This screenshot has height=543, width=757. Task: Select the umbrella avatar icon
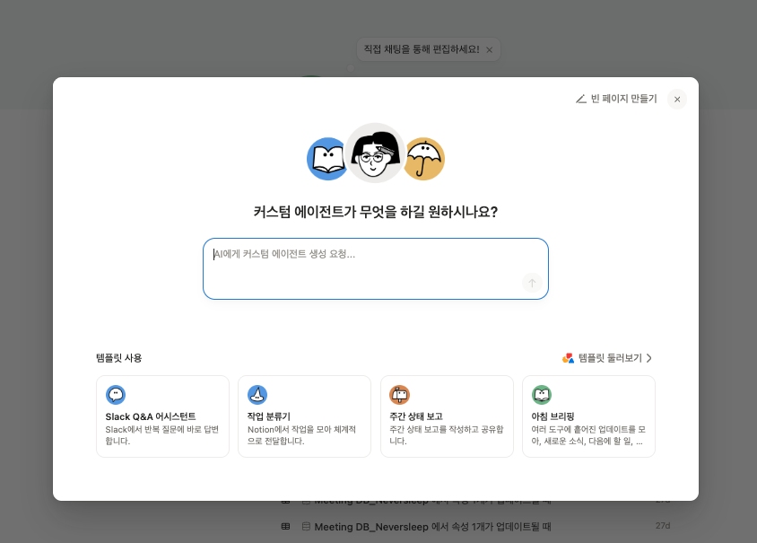pyautogui.click(x=422, y=159)
